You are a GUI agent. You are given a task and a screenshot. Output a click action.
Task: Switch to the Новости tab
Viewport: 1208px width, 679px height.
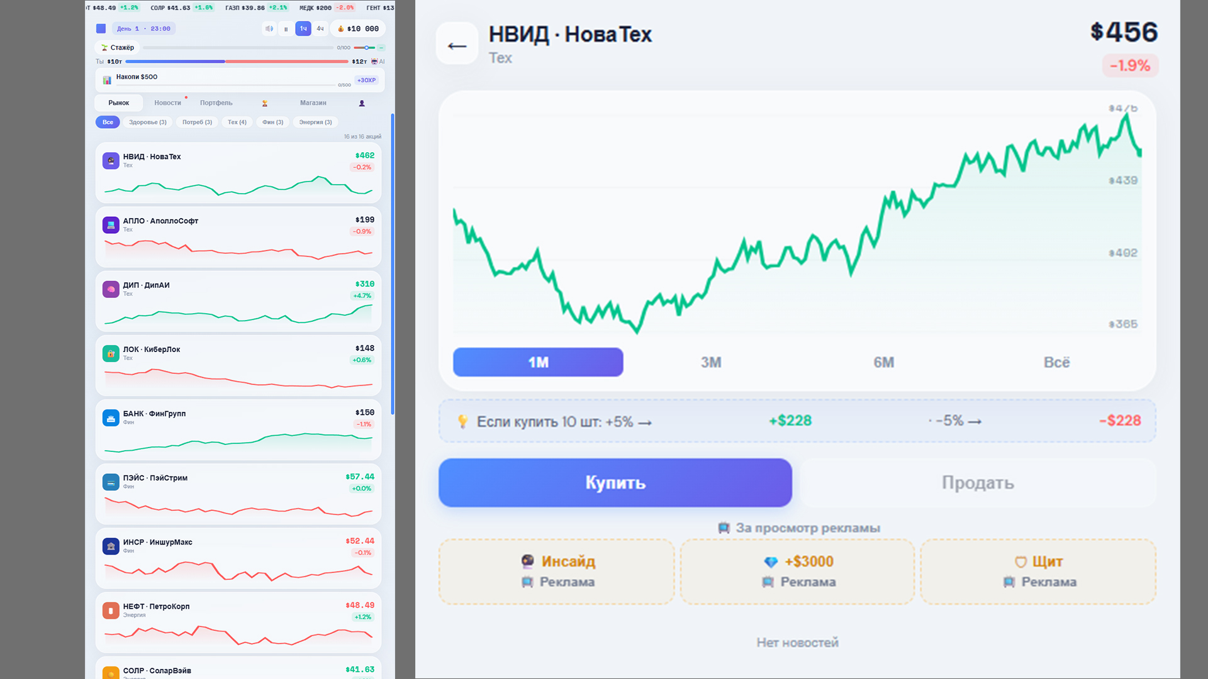click(x=167, y=103)
